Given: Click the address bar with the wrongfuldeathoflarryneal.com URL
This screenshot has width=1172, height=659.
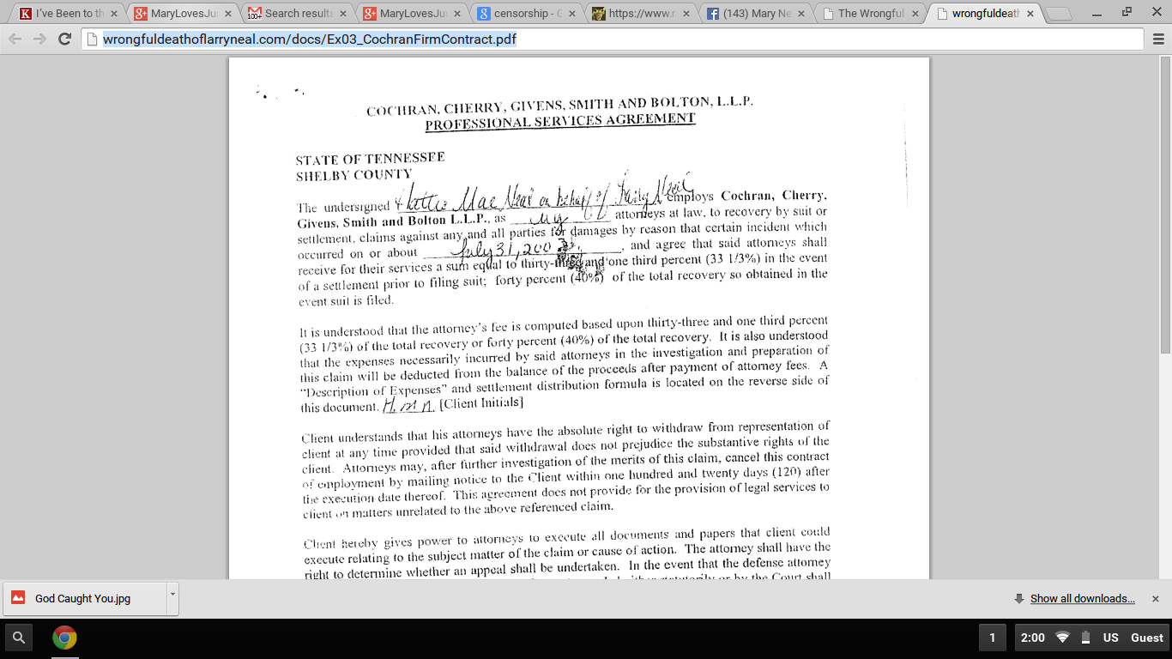Looking at the screenshot, I should pos(613,39).
